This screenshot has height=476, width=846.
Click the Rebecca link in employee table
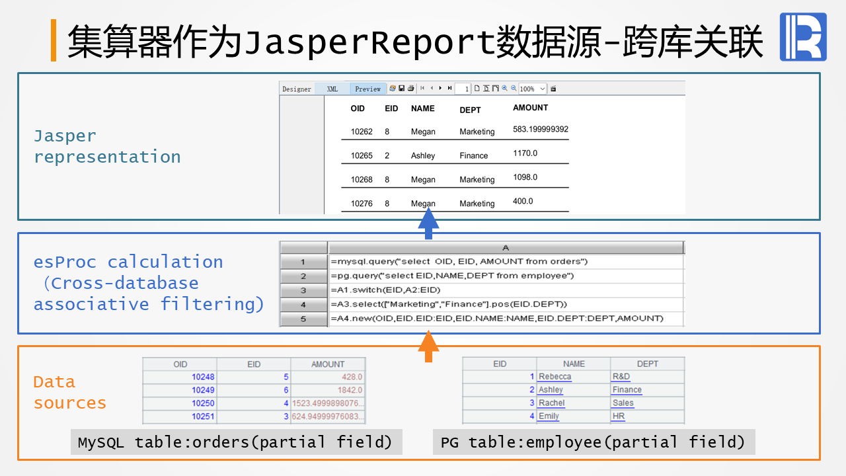pos(555,377)
